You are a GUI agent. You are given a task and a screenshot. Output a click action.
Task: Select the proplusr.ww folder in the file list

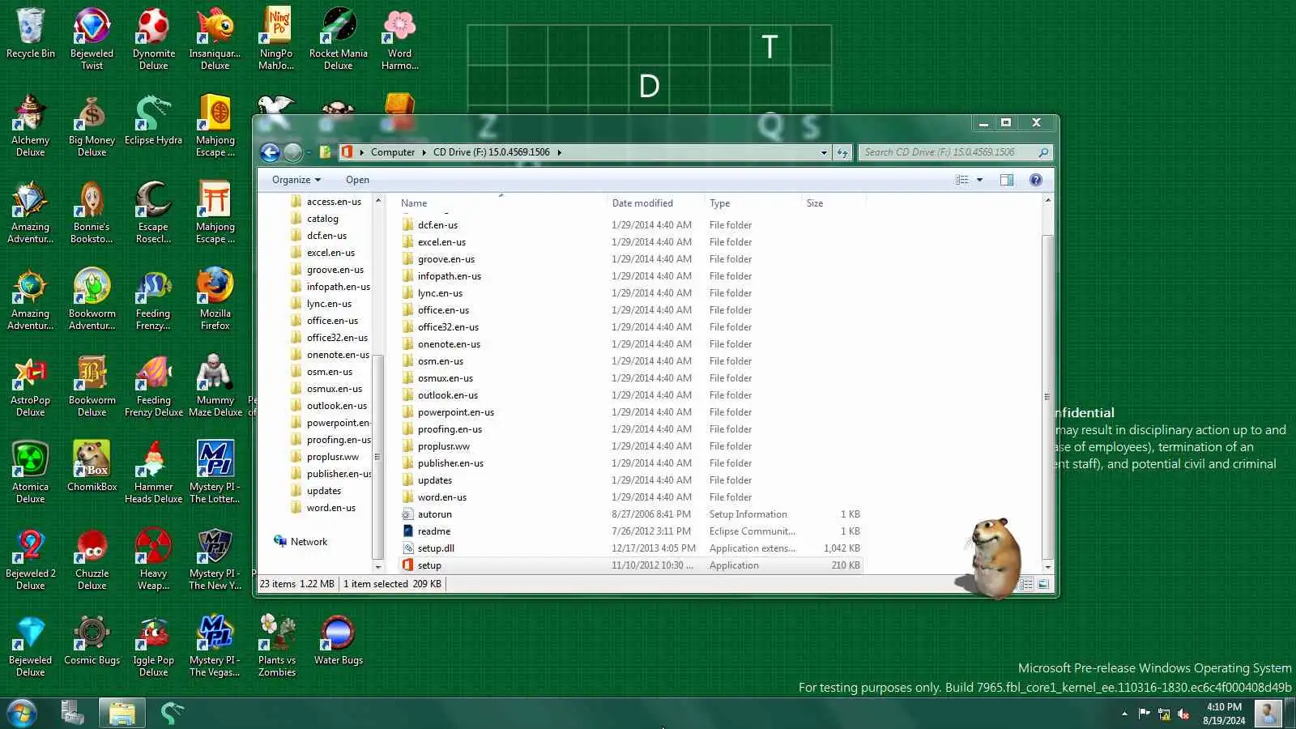coord(632,446)
